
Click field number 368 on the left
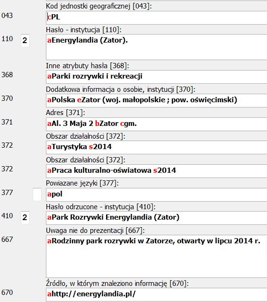tap(7, 75)
